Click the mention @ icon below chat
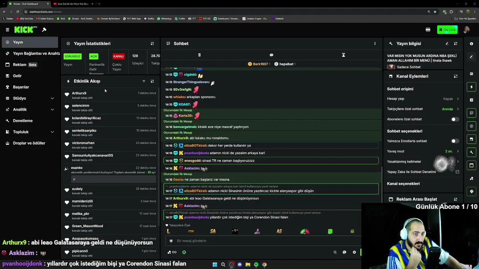 [345, 252]
